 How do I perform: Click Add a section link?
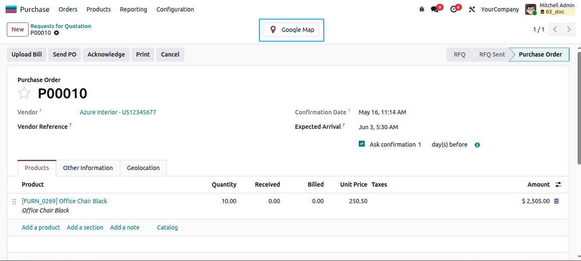pyautogui.click(x=85, y=227)
